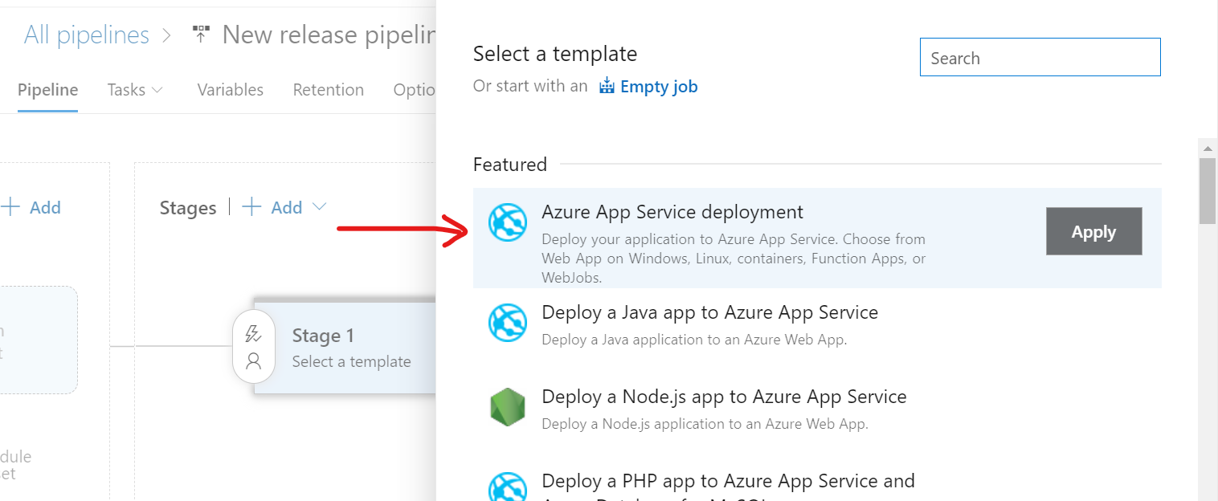This screenshot has height=501, width=1218.
Task: Click the green Node.js template icon
Action: [x=507, y=406]
